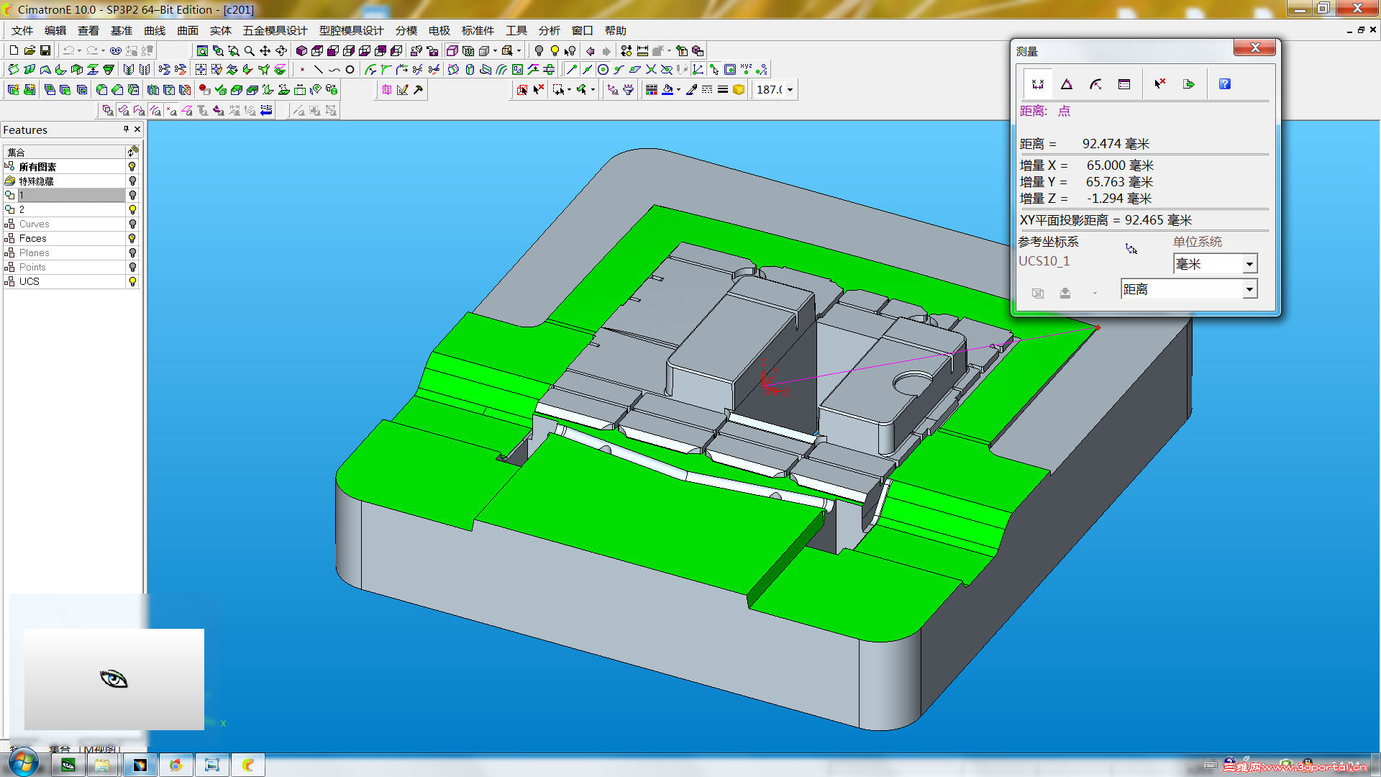
Task: Click the radius measurement arc icon
Action: [x=1095, y=84]
